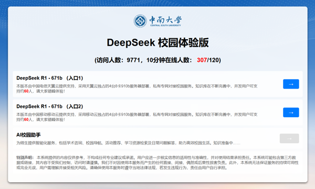
Task: Click the 访问人数 9771 visitor counter
Action: click(117, 60)
